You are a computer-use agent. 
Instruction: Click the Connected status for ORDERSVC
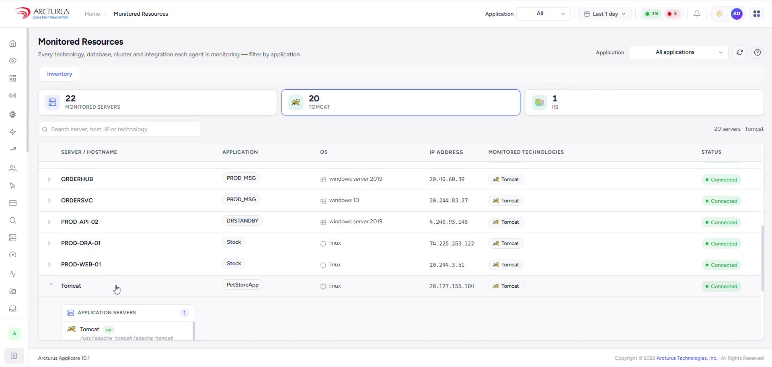(721, 201)
